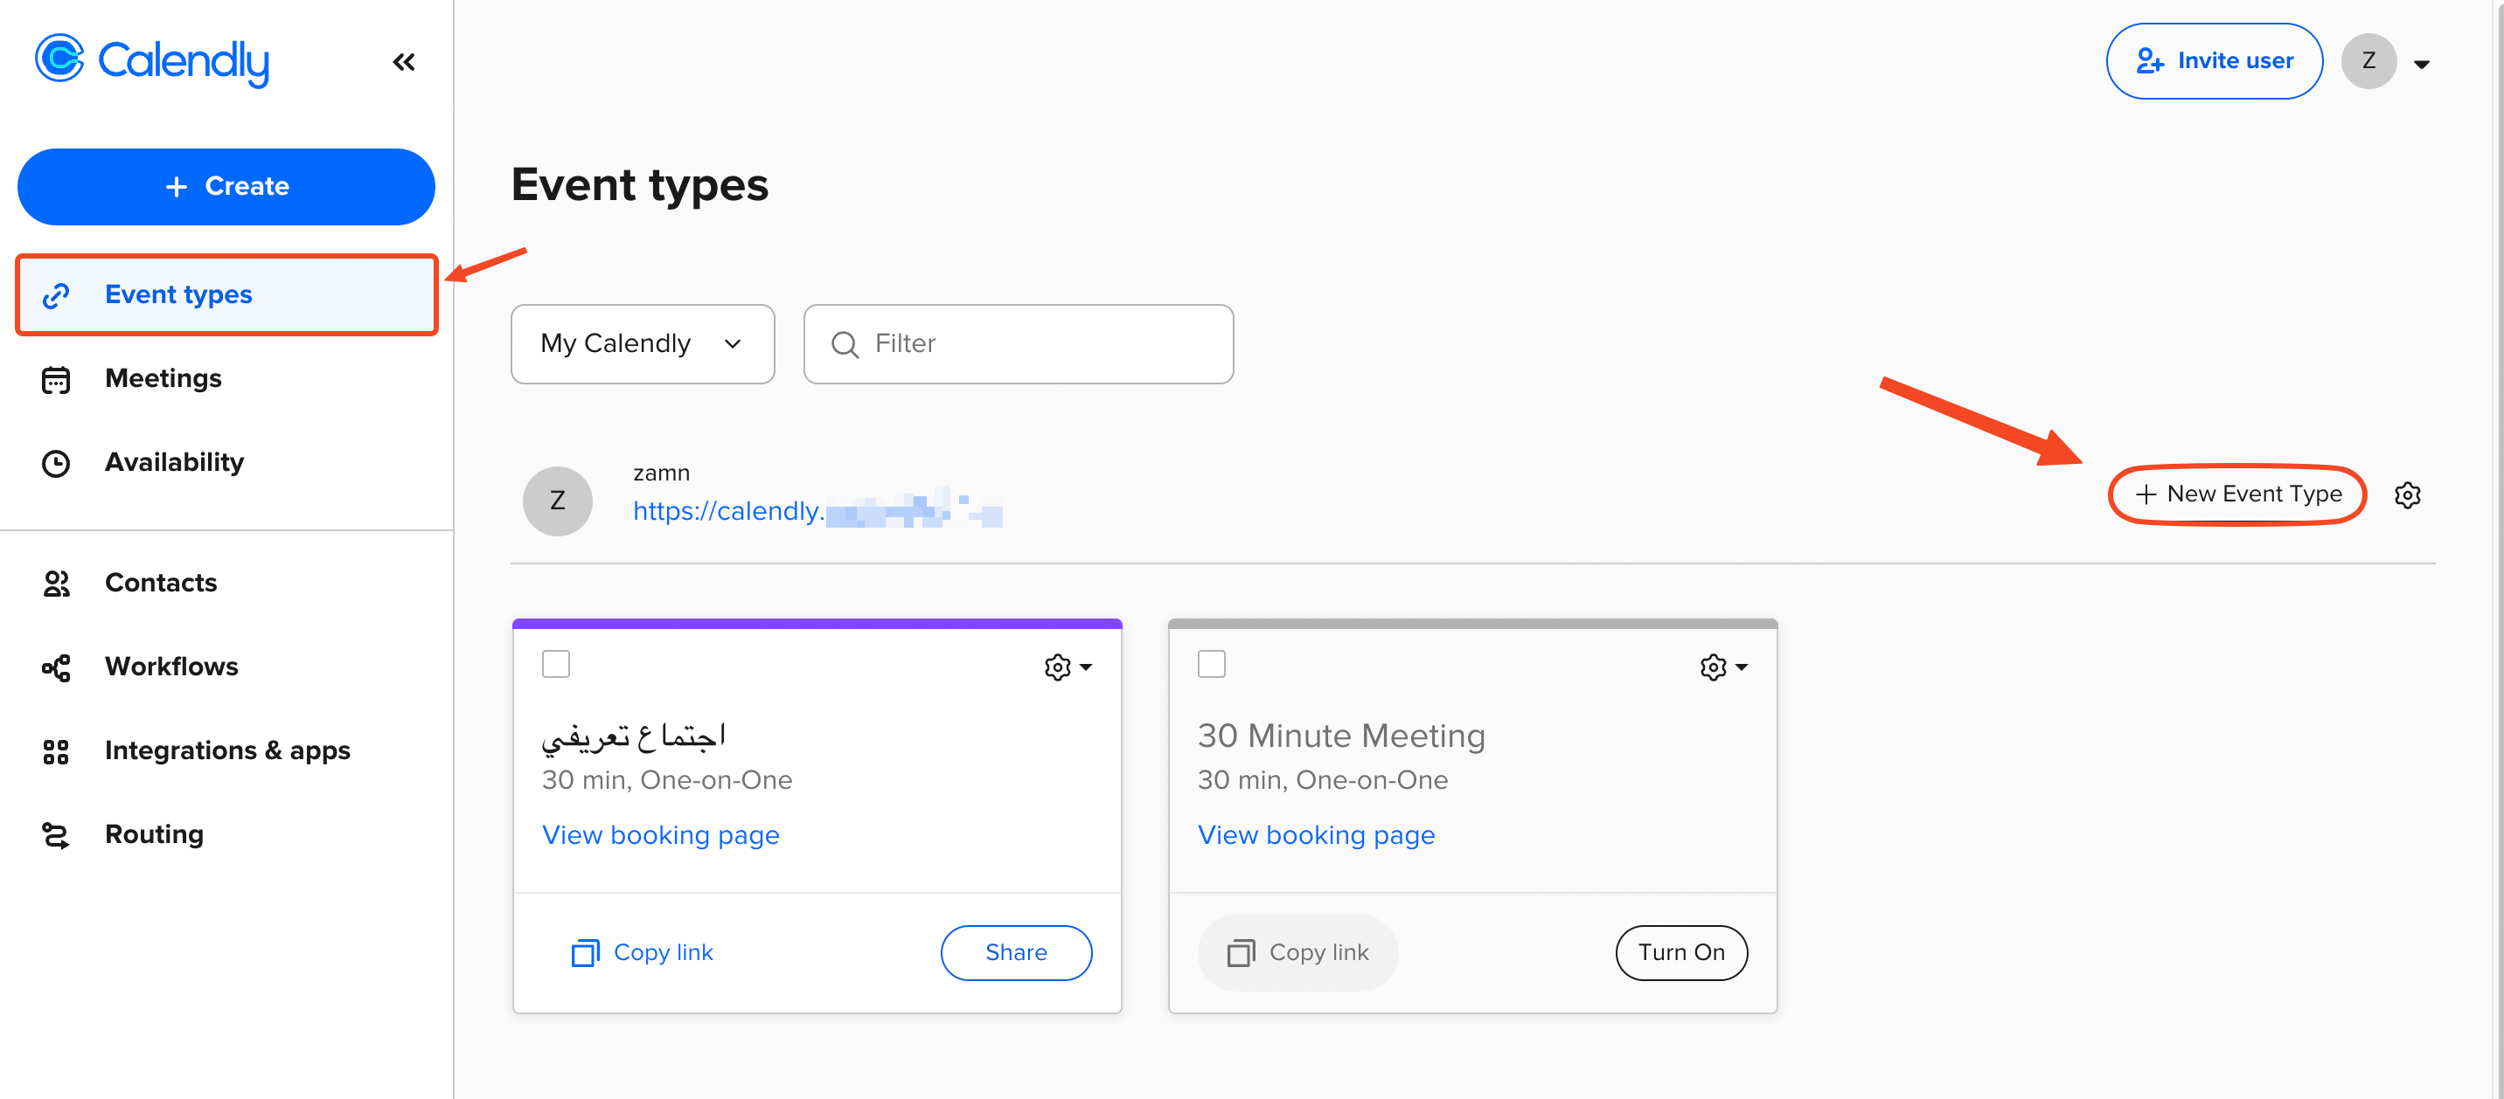Viewport: 2504px width, 1099px height.
Task: Expand the account menu caret
Action: click(x=2421, y=64)
